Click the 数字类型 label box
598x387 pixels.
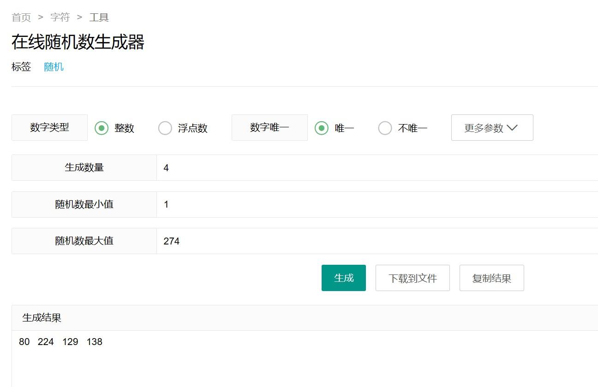[49, 128]
